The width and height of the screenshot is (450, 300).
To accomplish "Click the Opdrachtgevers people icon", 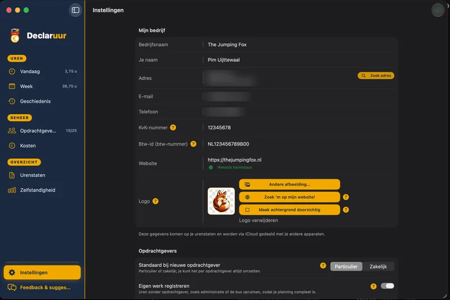I will [x=12, y=131].
